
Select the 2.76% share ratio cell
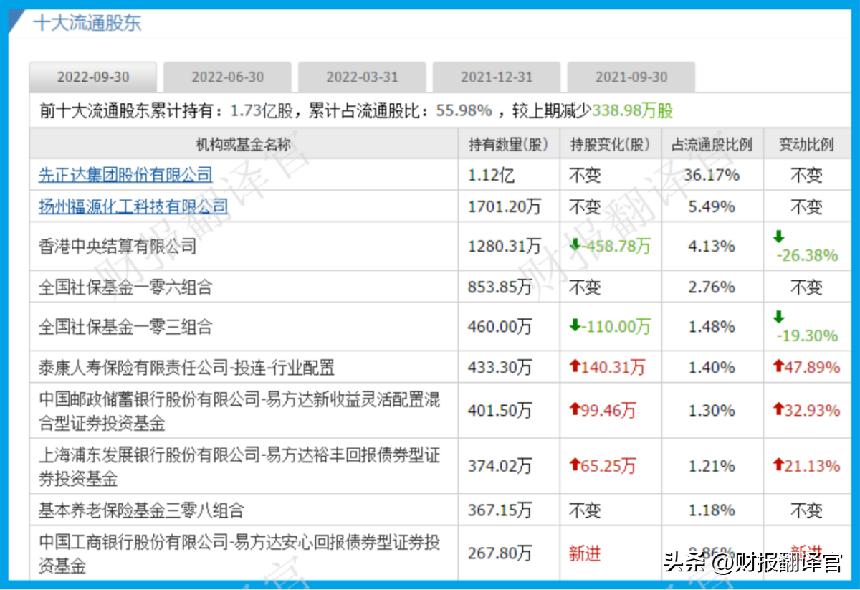tap(712, 287)
